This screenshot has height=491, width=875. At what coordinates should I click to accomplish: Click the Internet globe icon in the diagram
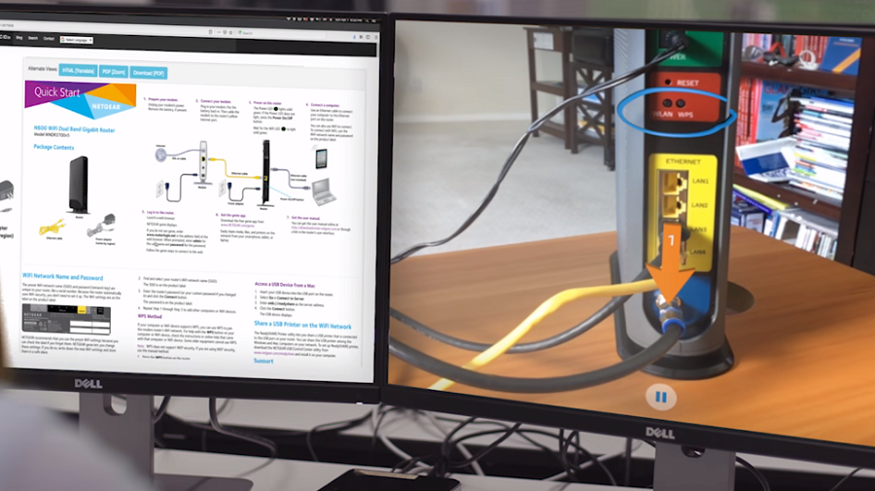(x=160, y=155)
